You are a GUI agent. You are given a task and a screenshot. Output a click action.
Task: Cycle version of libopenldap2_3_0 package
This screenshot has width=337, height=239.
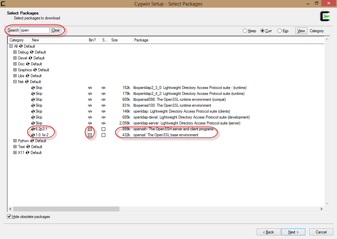pyautogui.click(x=33, y=88)
